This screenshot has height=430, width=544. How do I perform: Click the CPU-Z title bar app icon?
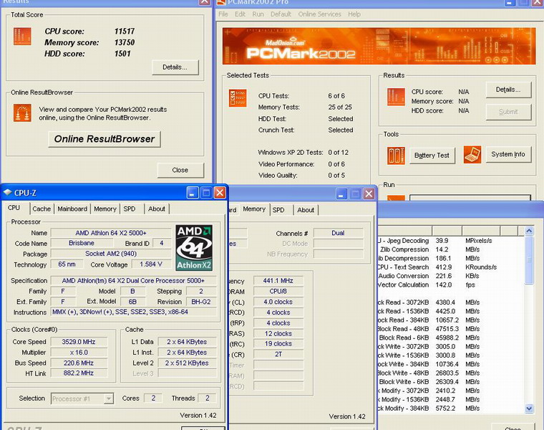(7, 192)
